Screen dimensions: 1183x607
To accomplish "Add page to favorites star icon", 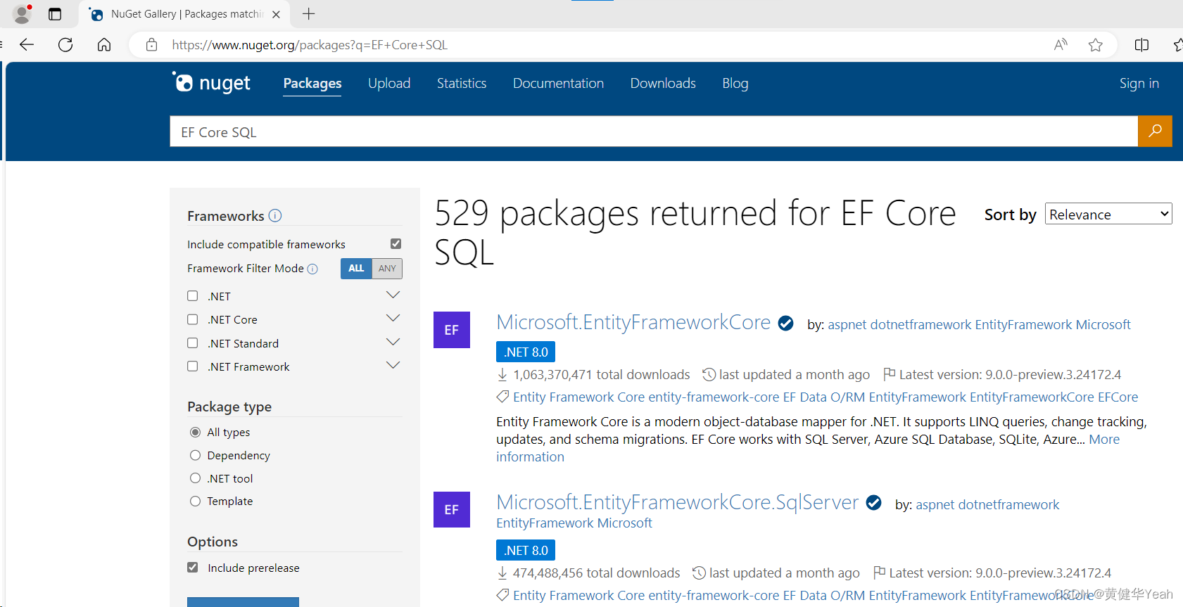I will click(1095, 45).
